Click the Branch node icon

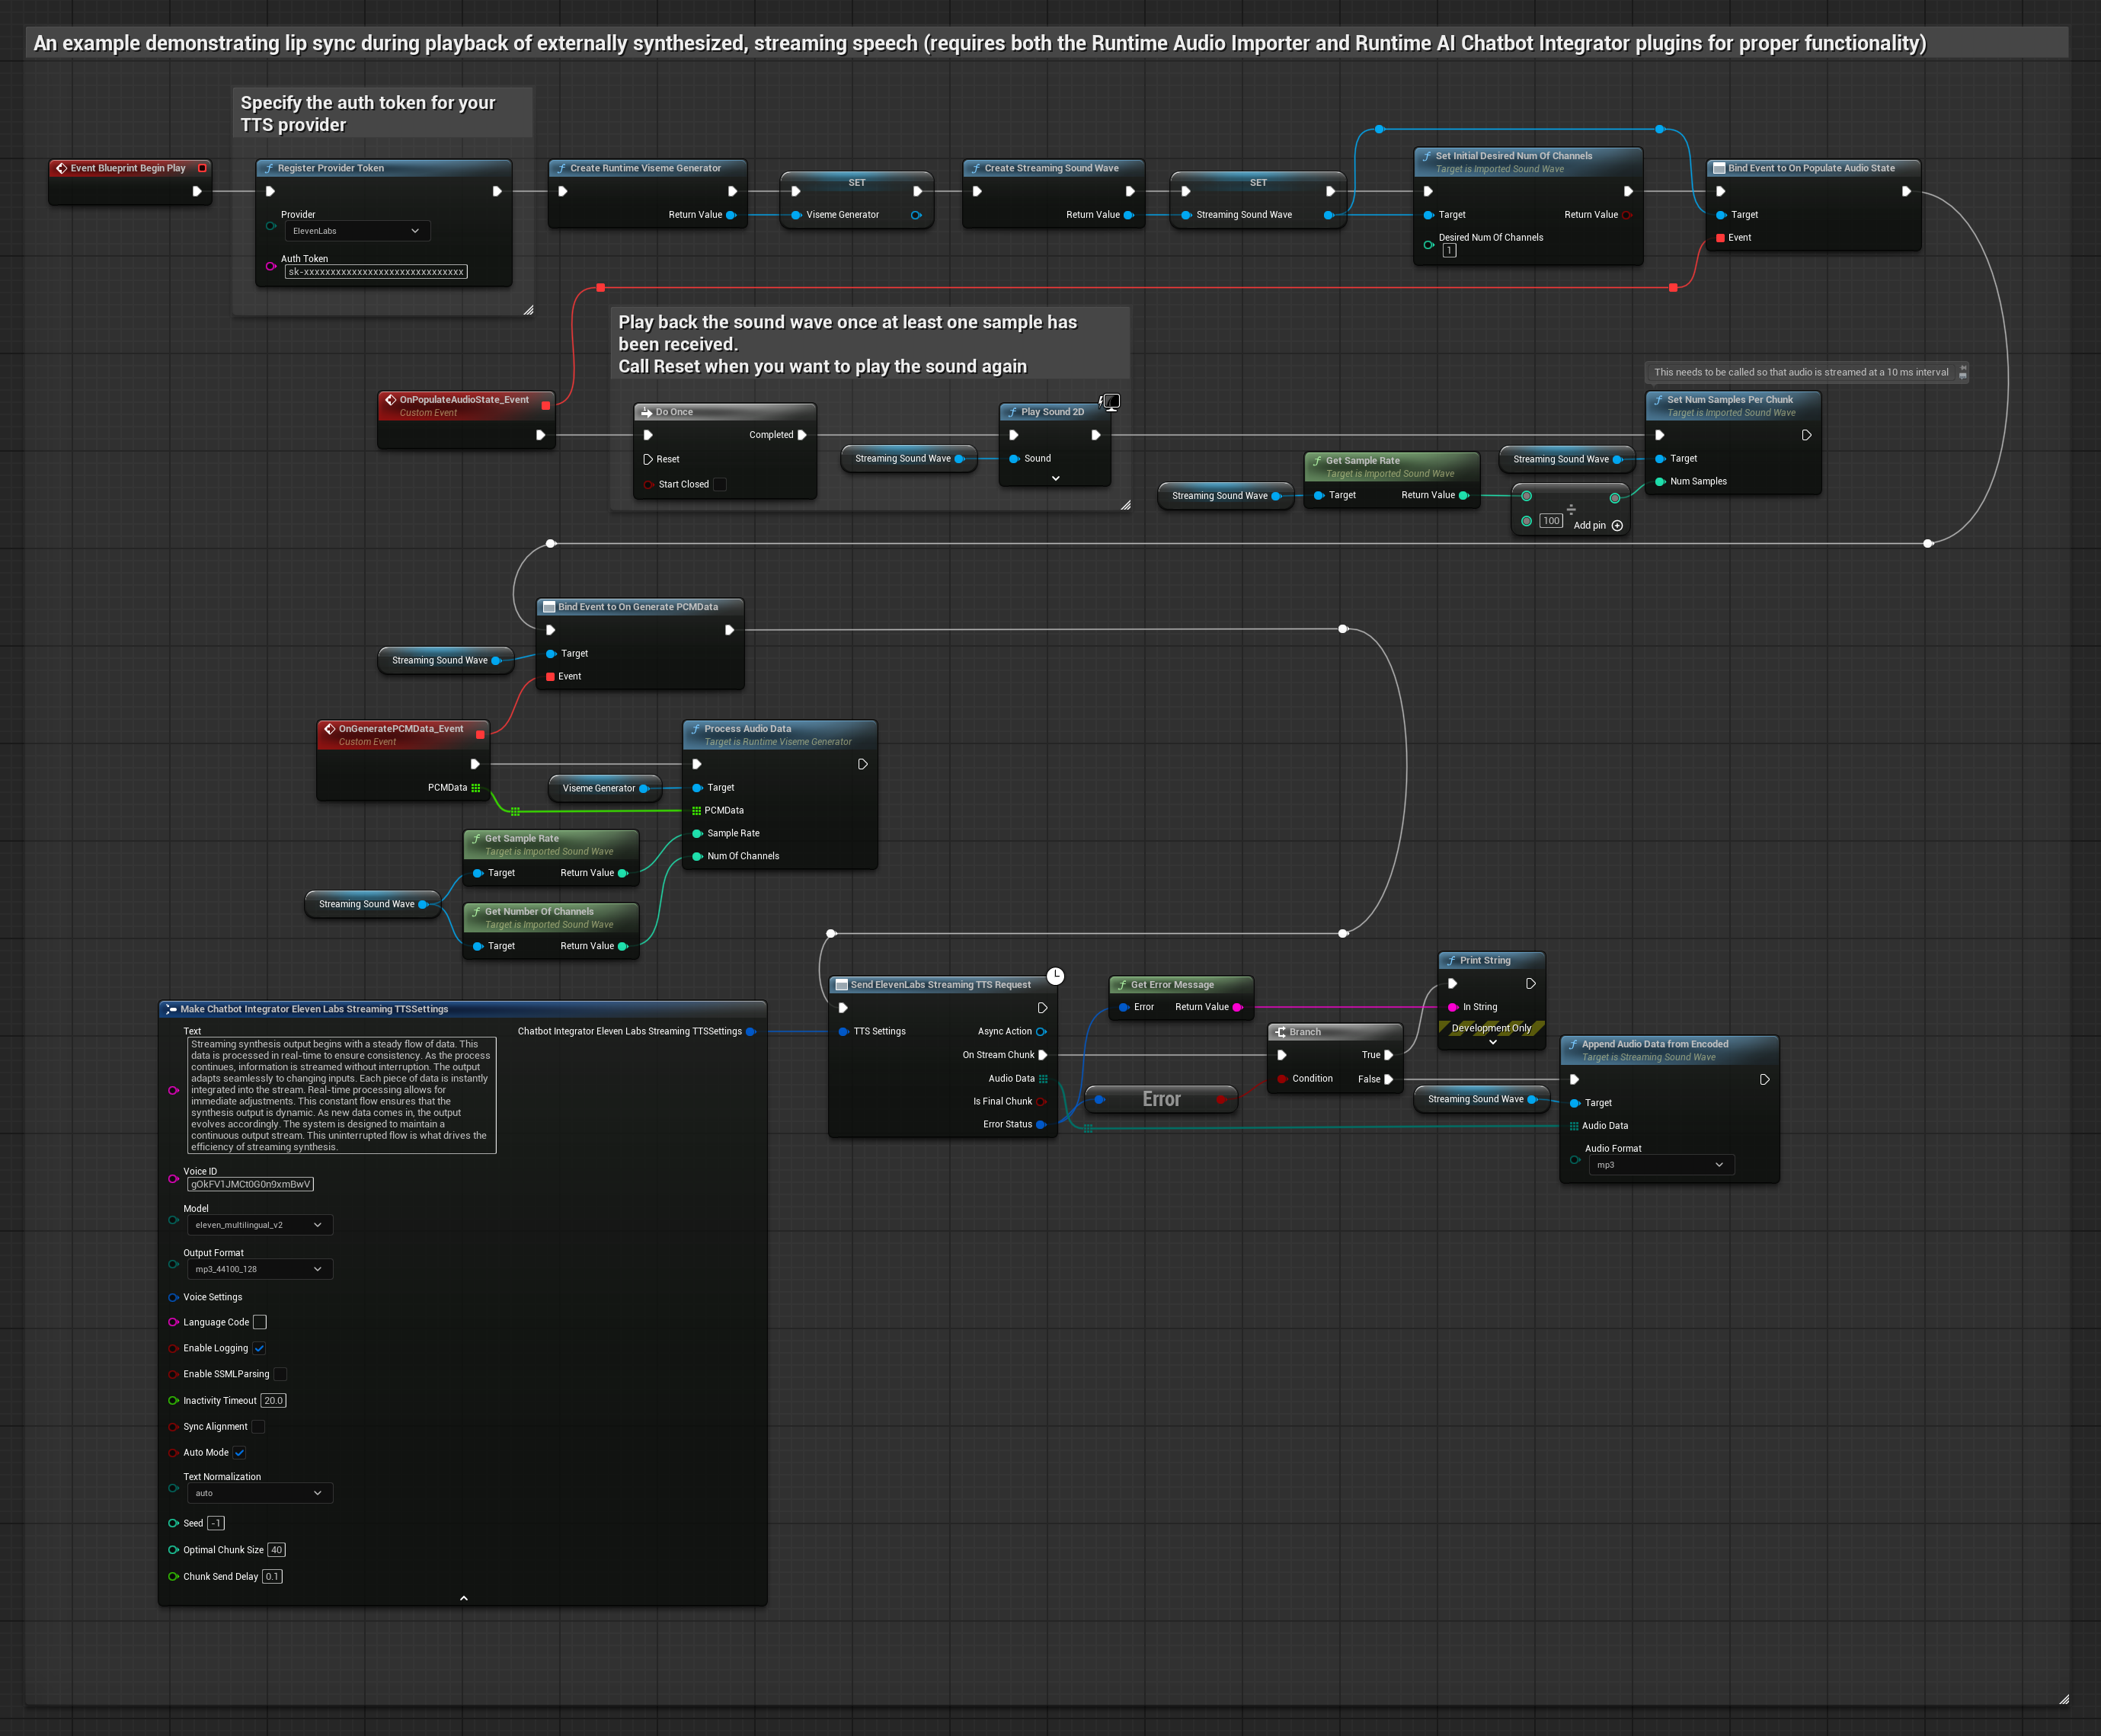tap(1280, 1032)
